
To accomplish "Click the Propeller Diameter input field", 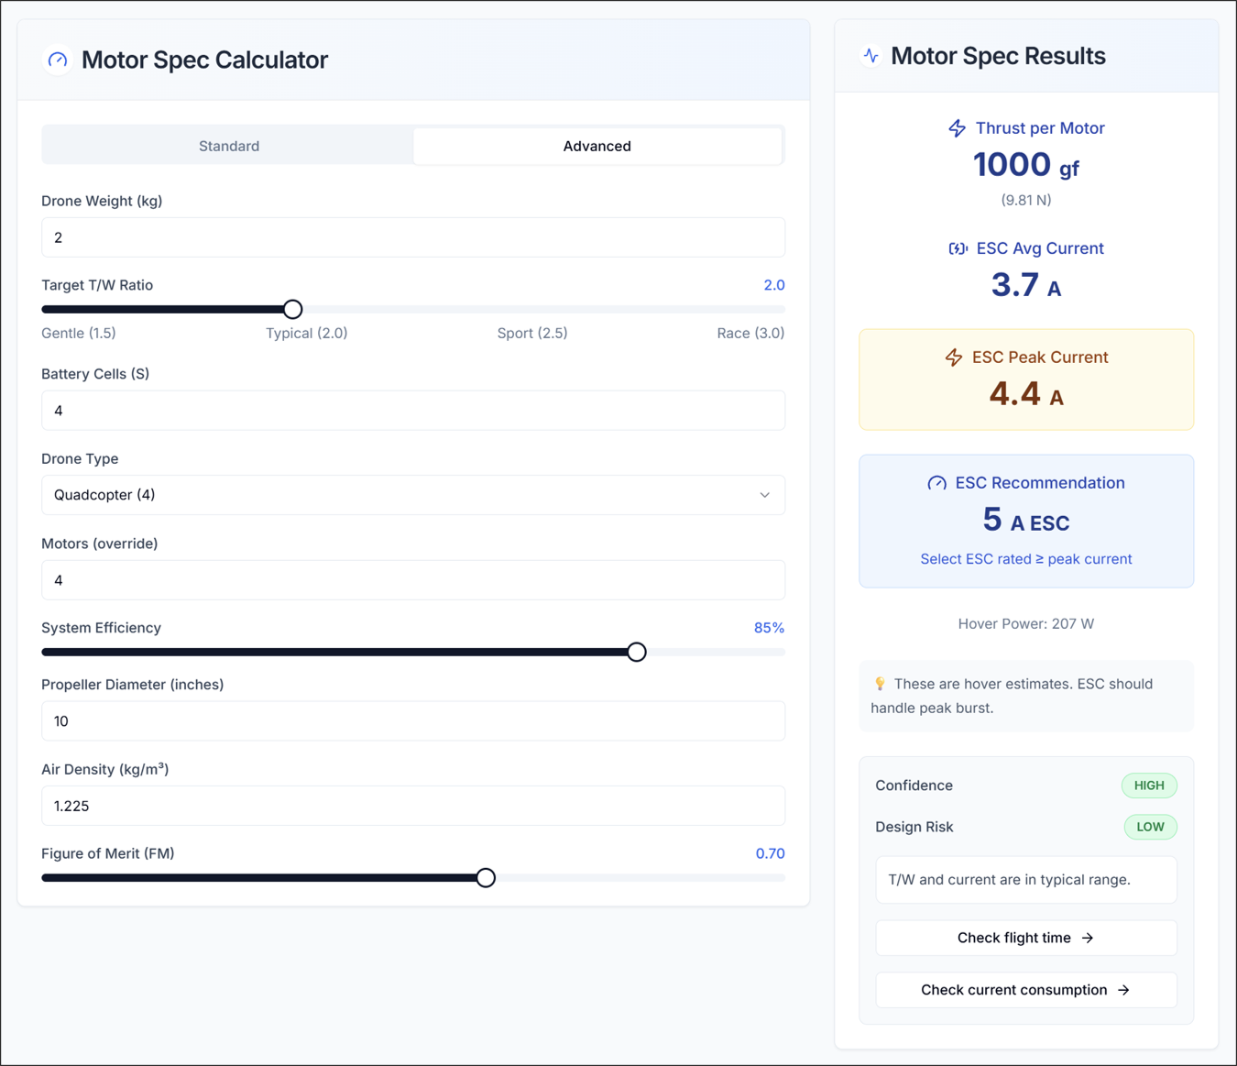I will point(412,721).
